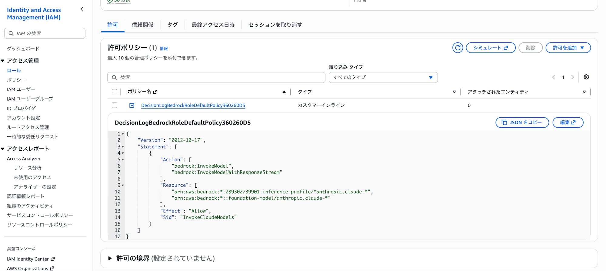Click the "Sid": "InvokeClaudeModels" JSON line
The width and height of the screenshot is (606, 271).
pyautogui.click(x=198, y=217)
